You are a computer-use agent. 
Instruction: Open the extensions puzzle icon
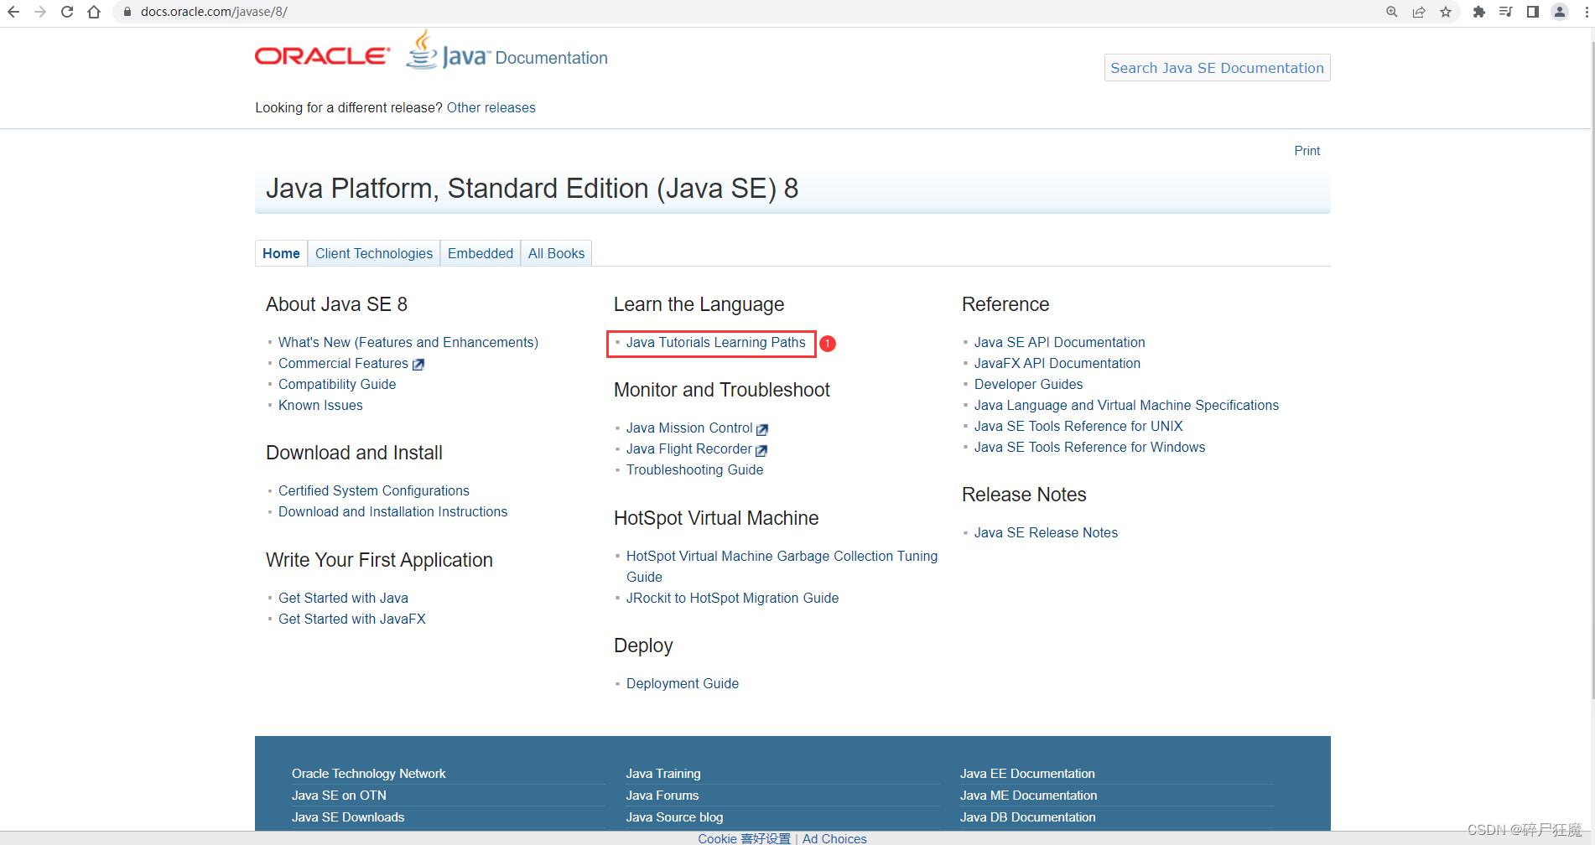pos(1479,12)
